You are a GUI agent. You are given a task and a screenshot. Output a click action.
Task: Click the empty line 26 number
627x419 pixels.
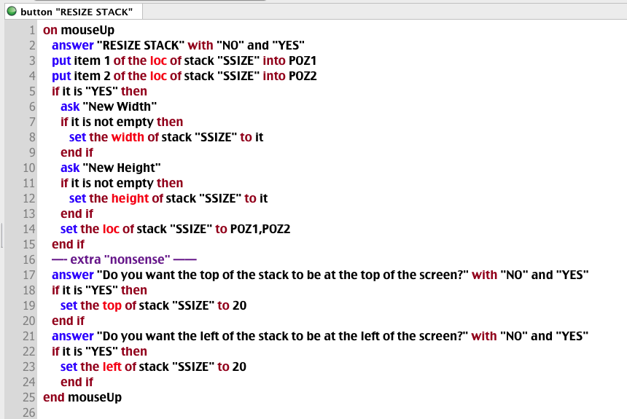(x=29, y=412)
